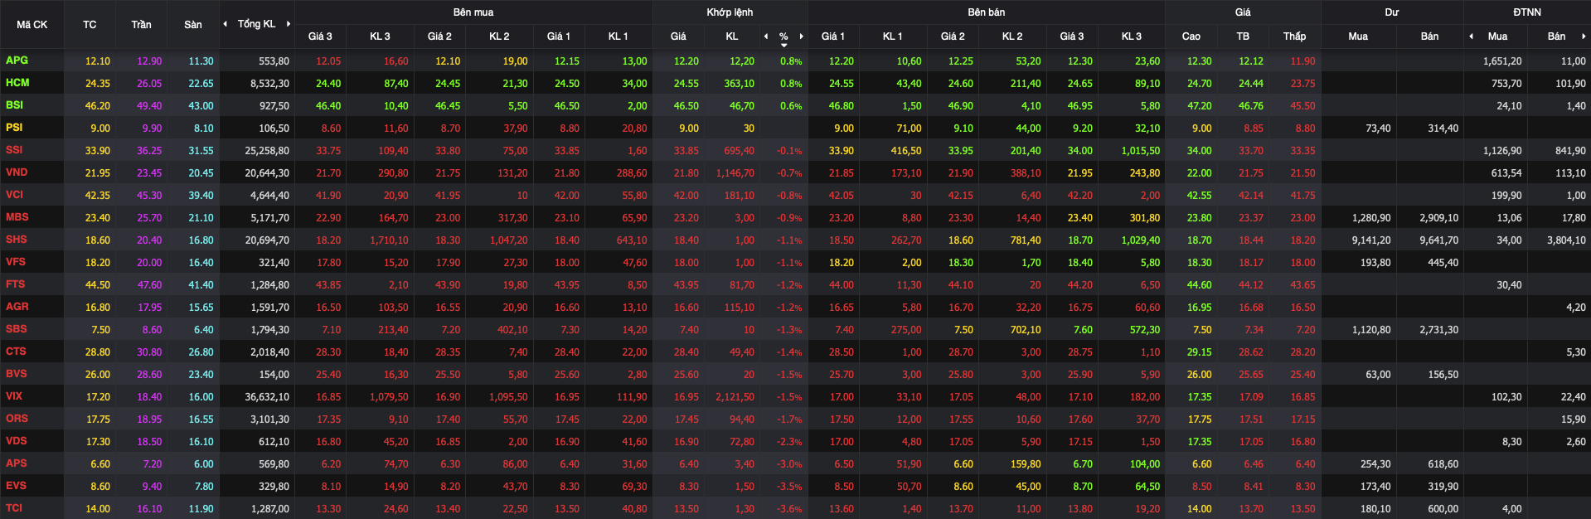Open the AGR stock symbol
This screenshot has height=519, width=1591.
tap(17, 307)
